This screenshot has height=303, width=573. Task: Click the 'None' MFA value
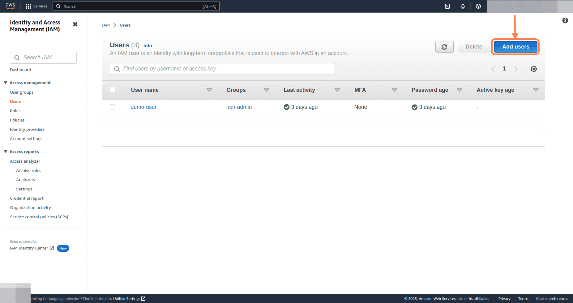(x=361, y=107)
